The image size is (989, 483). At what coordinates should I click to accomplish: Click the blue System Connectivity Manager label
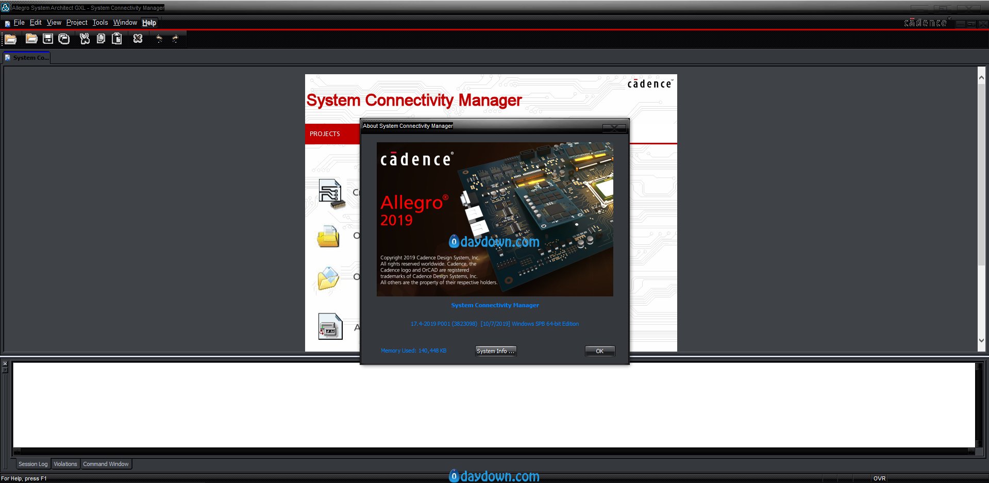point(495,305)
